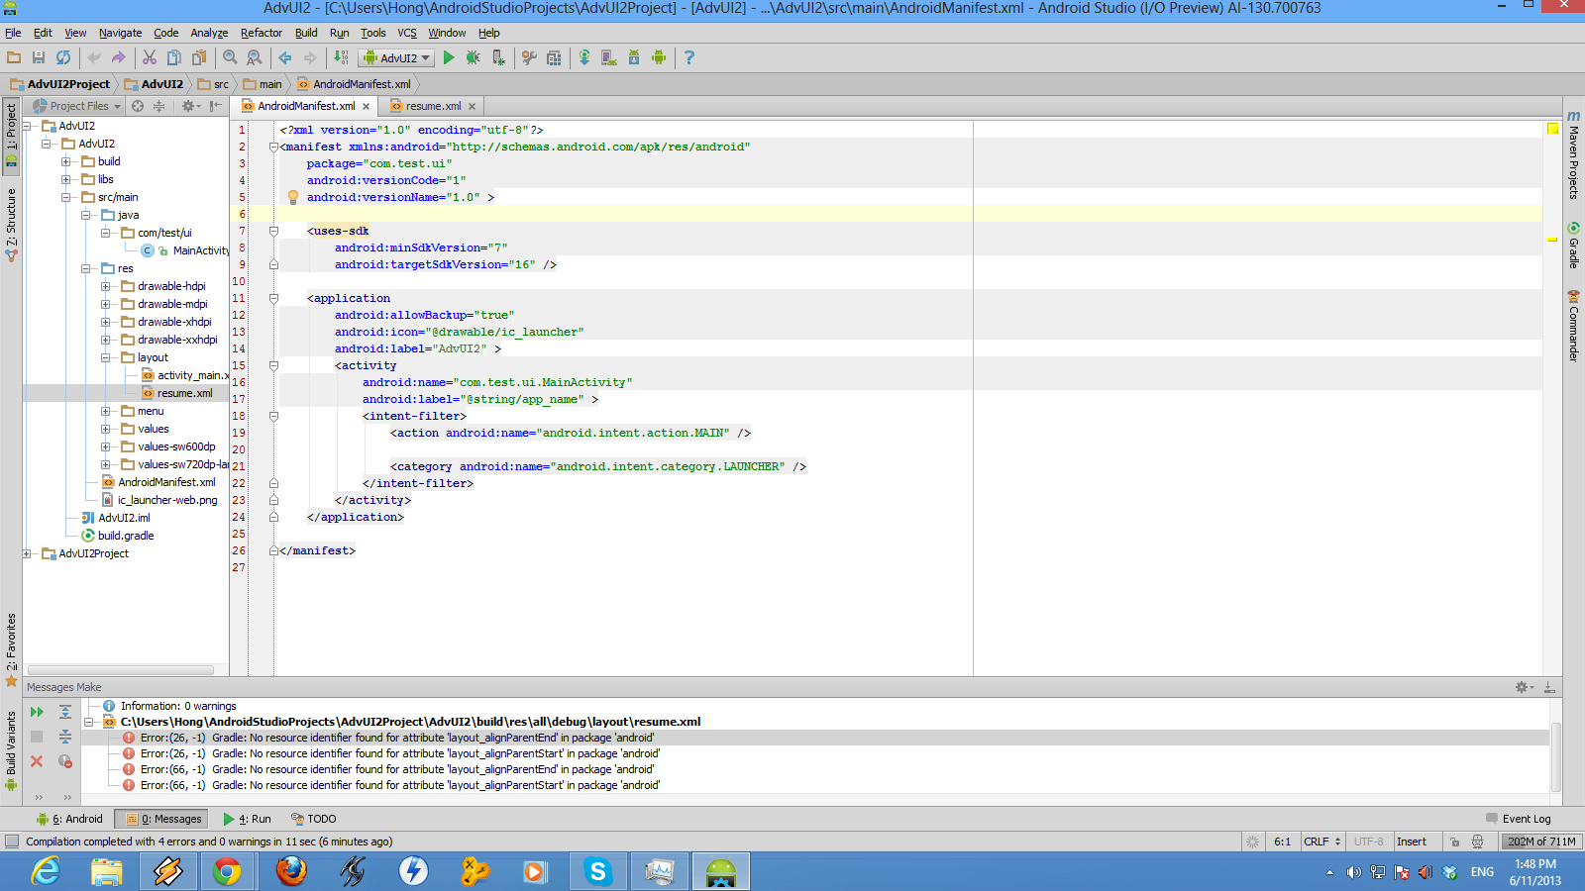The image size is (1585, 891).
Task: Toggle the tool window buttons icon in status bar
Action: [12, 841]
